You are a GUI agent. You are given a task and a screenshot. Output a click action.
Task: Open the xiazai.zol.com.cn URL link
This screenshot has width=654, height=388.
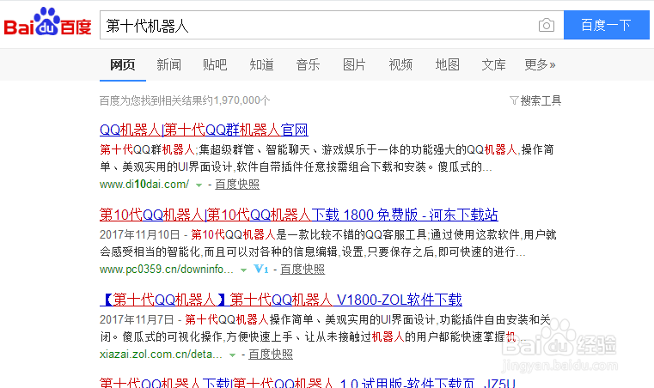pyautogui.click(x=161, y=355)
